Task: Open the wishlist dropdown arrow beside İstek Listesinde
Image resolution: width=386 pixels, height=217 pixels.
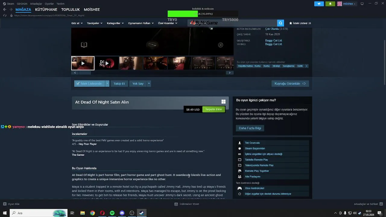Action: 107,83
